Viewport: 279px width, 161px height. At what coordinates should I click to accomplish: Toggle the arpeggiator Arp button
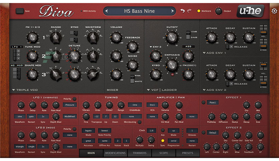(163, 130)
